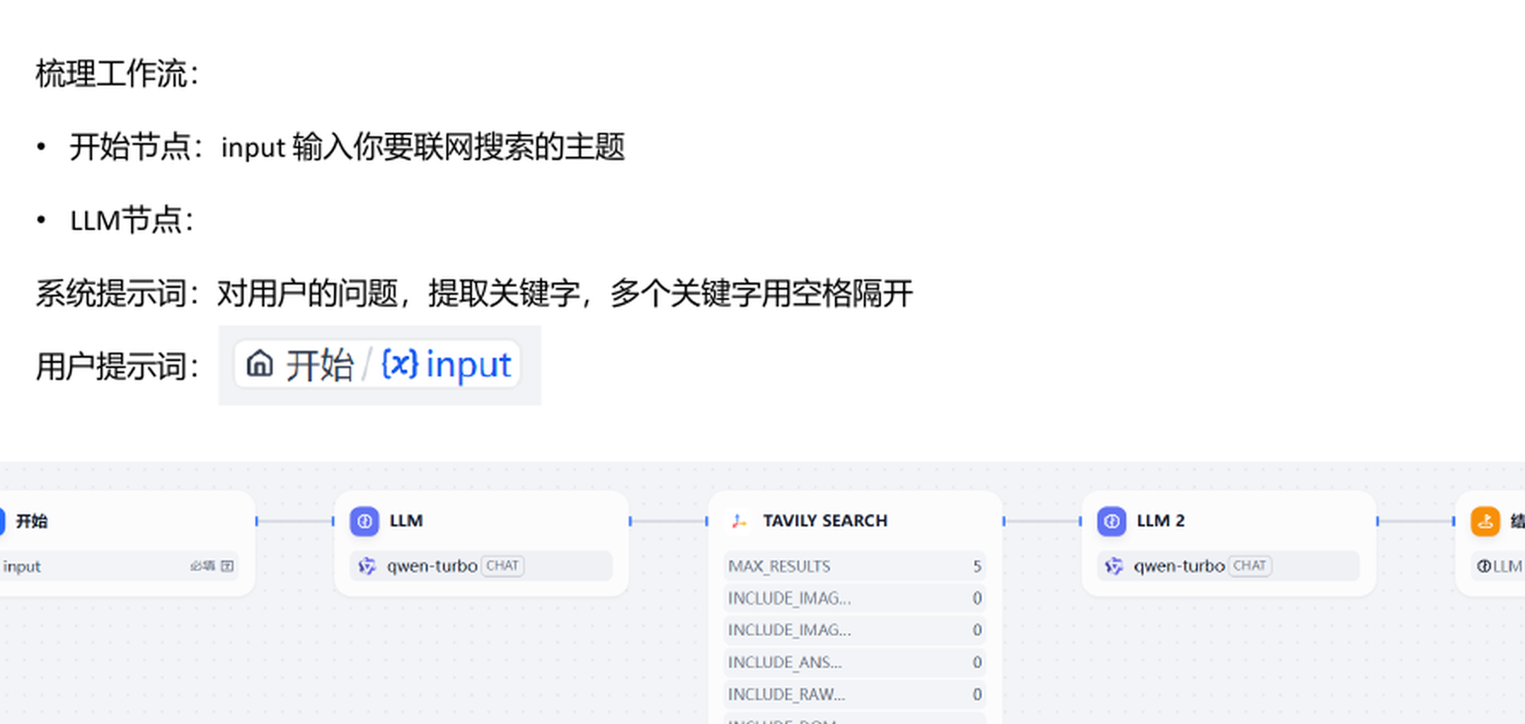Click the 梳理工作流 heading text
The image size is (1525, 724).
(118, 74)
